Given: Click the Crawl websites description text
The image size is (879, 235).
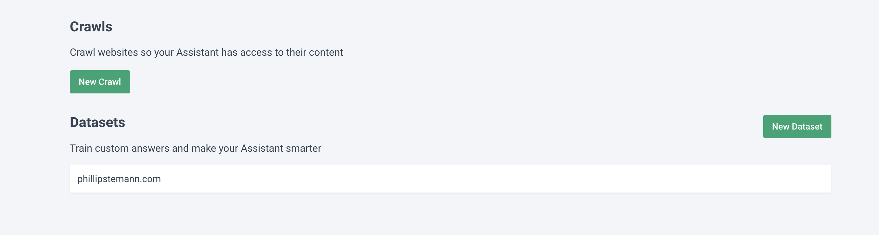Looking at the screenshot, I should (x=206, y=53).
